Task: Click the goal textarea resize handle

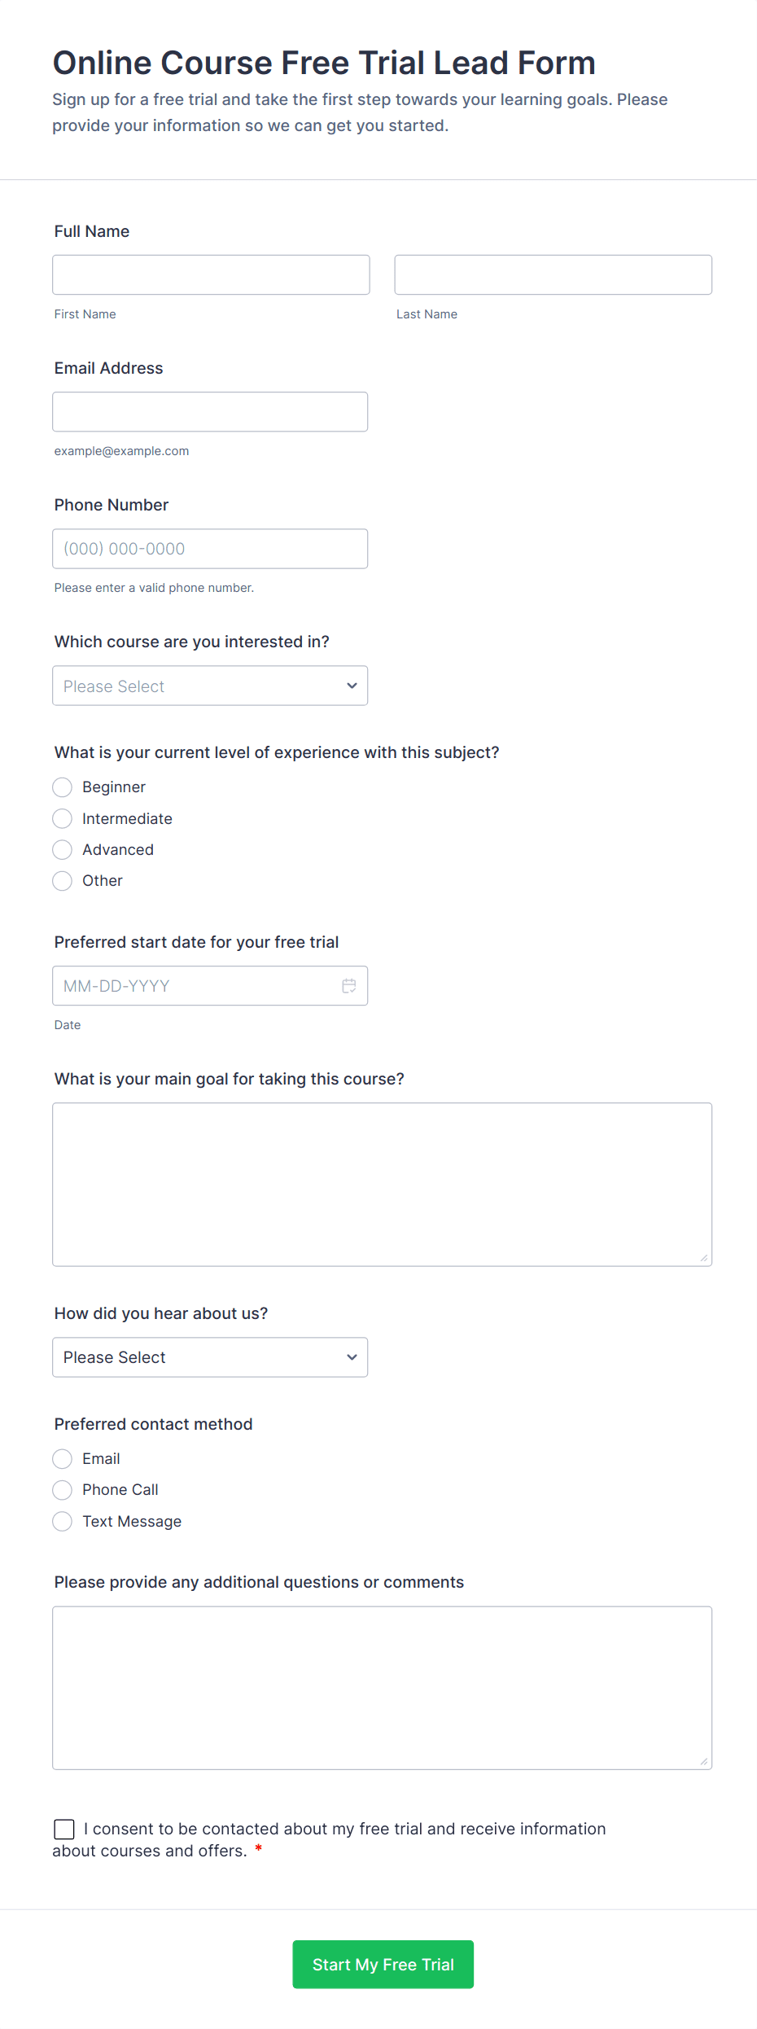Action: [x=703, y=1258]
